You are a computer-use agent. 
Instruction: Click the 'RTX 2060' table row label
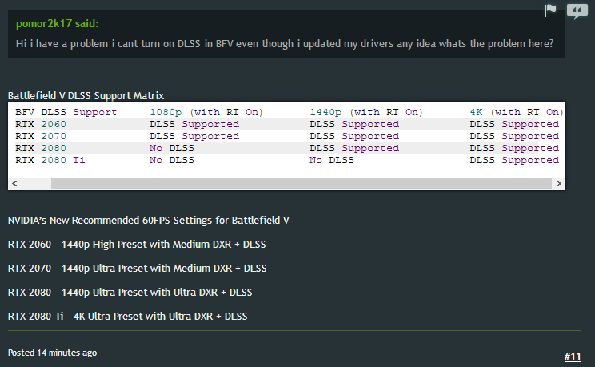tap(41, 124)
